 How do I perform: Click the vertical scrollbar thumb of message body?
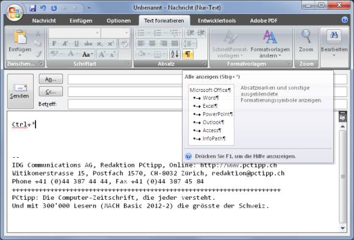(343, 177)
